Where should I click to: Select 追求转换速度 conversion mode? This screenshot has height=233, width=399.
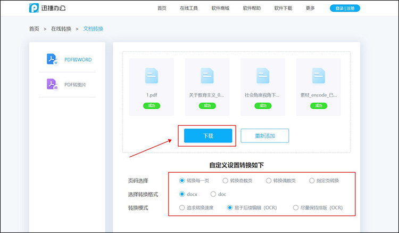(x=196, y=208)
